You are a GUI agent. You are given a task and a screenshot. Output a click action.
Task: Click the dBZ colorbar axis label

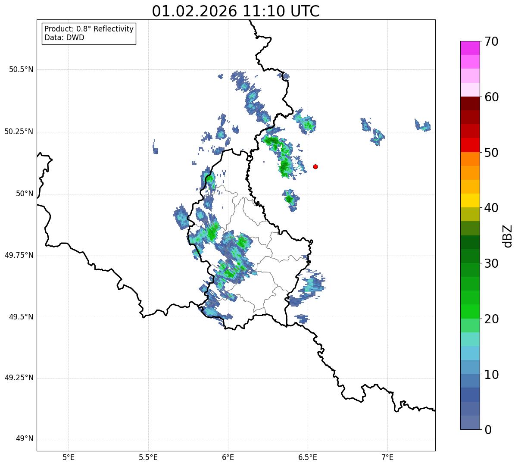pyautogui.click(x=508, y=235)
